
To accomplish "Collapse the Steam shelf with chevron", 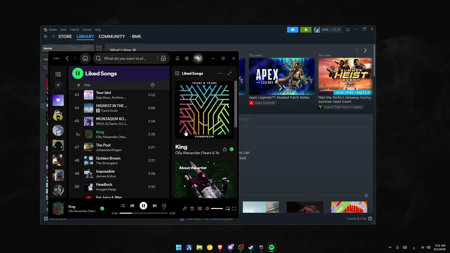I will tap(366, 195).
